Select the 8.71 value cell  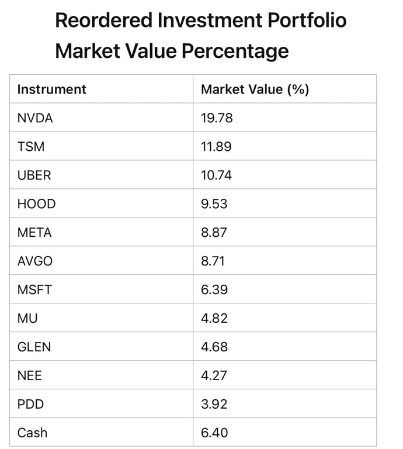pos(213,261)
